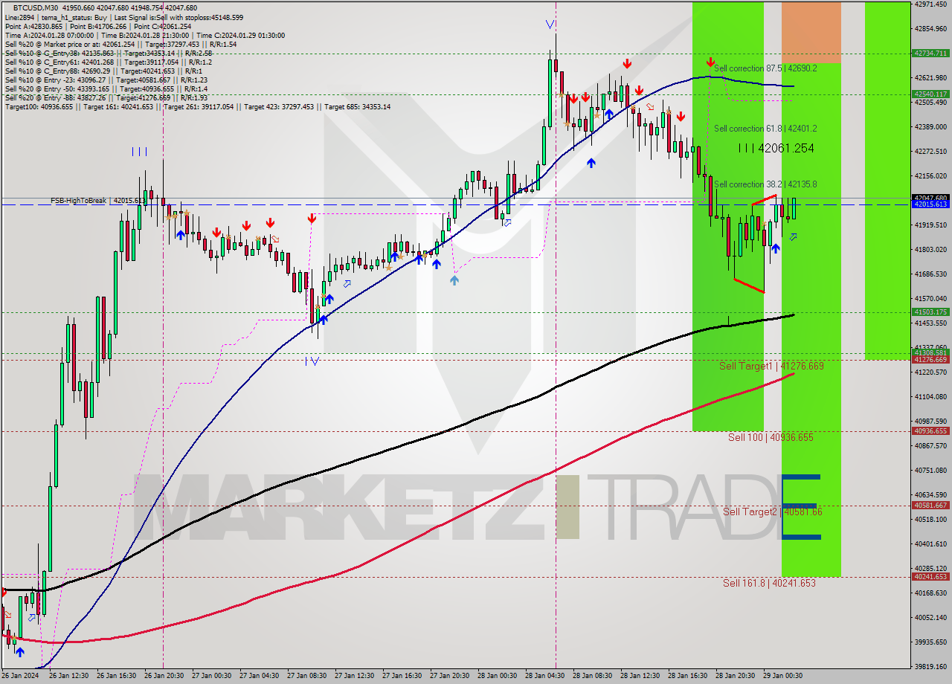
Task: Select the 39819.160 price axis value
Action: click(x=930, y=666)
